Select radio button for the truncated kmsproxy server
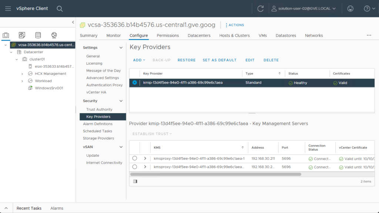The image size is (379, 213). click(135, 167)
